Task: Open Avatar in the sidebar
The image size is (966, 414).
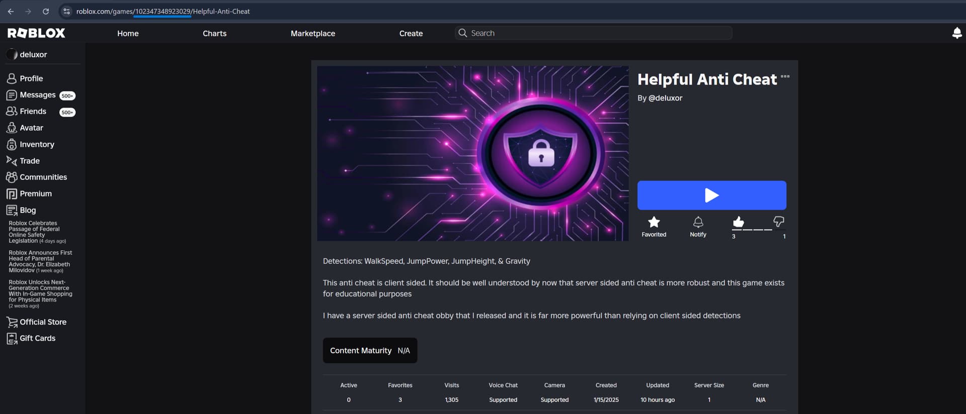Action: pos(32,128)
